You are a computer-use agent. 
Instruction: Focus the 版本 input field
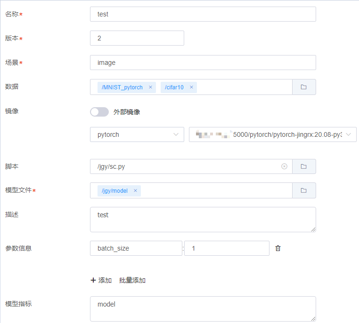tap(137, 38)
